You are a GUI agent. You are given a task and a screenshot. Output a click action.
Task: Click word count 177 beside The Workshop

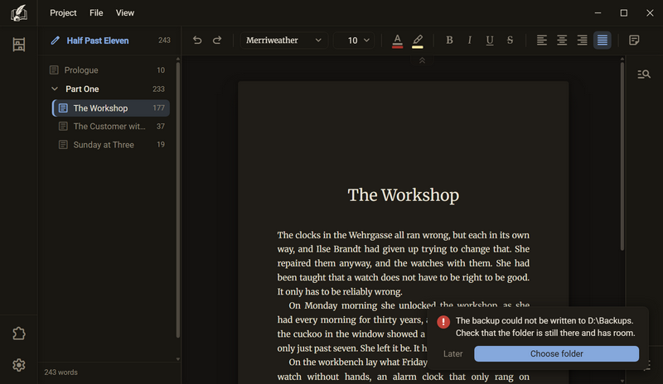pos(158,108)
